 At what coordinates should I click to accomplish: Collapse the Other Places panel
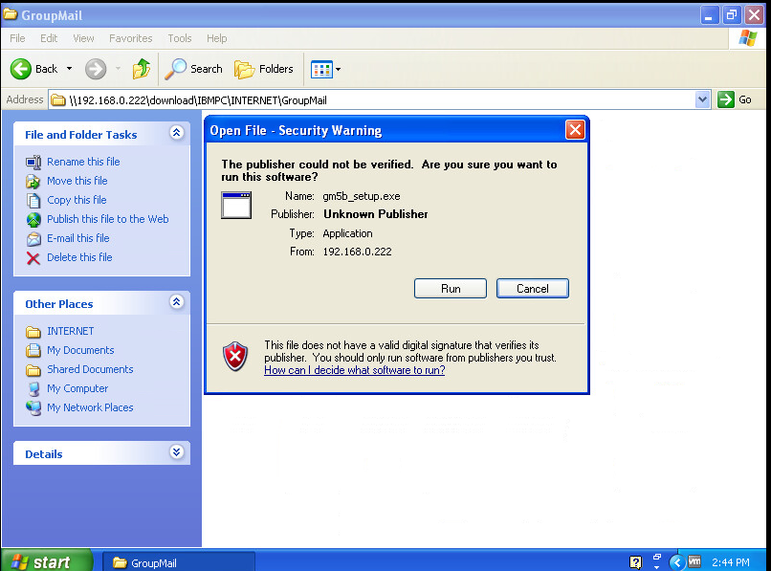pos(176,303)
